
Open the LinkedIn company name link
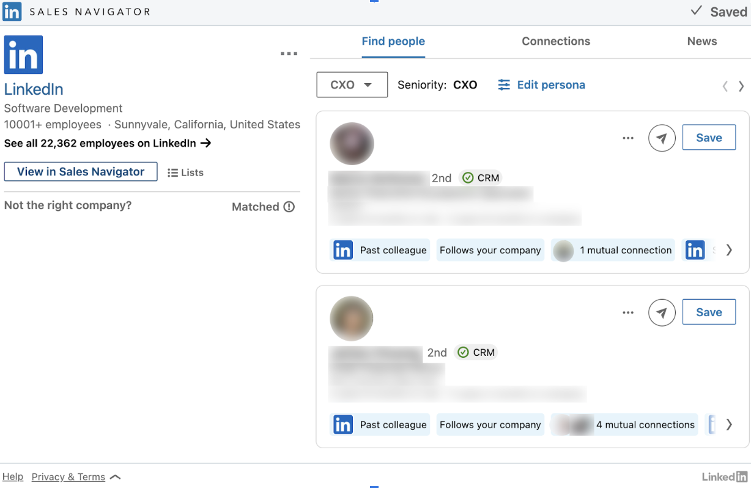(x=34, y=89)
